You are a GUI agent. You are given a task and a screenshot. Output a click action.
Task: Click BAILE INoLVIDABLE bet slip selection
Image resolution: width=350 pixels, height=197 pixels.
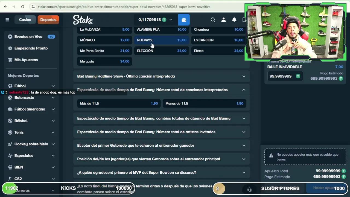[285, 67]
